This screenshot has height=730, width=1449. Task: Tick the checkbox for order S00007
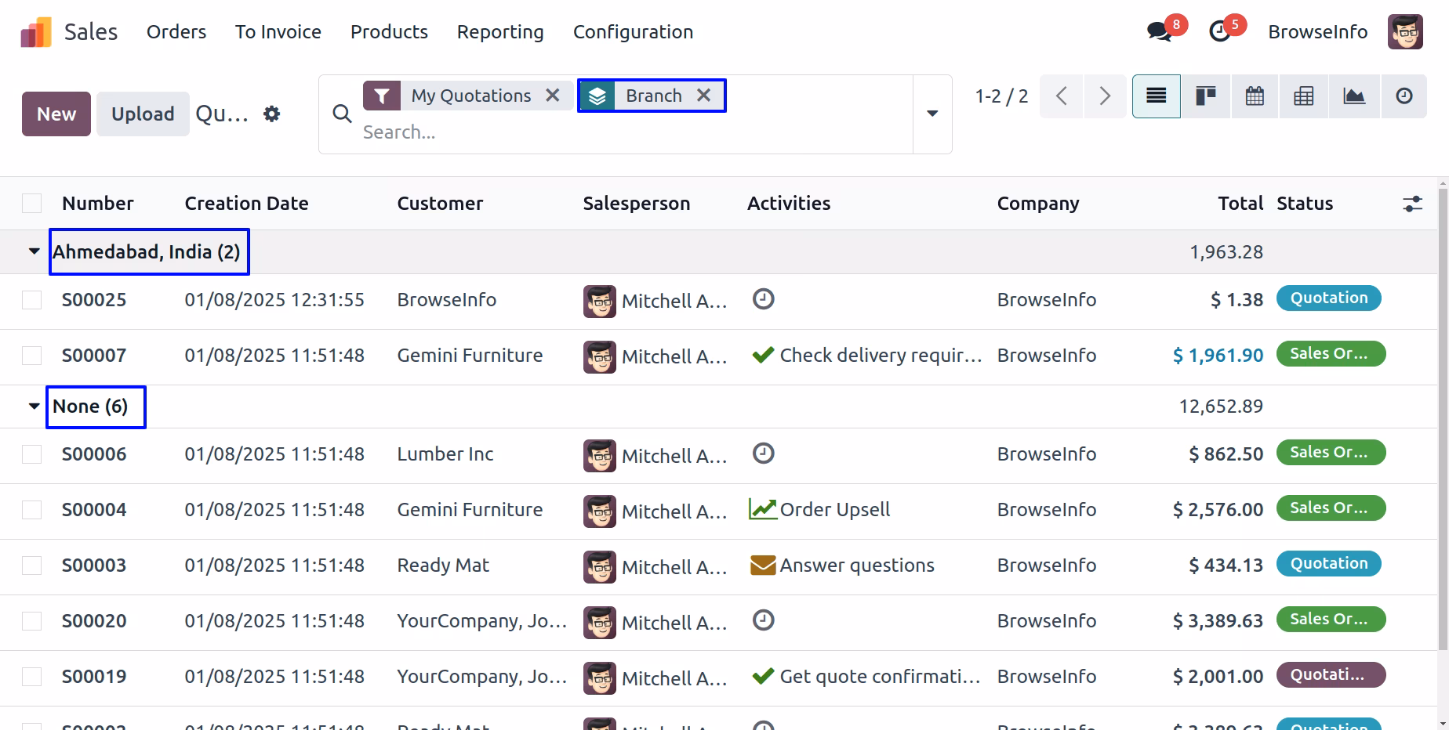pyautogui.click(x=31, y=356)
